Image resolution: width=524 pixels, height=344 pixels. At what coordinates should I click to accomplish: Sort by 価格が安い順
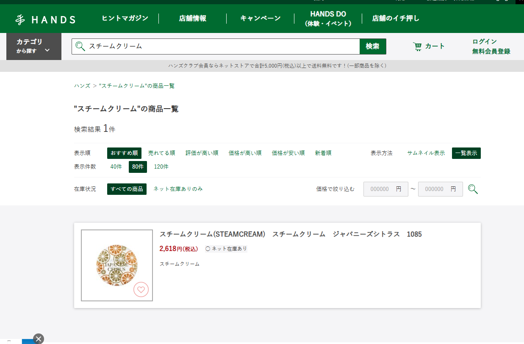(x=288, y=153)
